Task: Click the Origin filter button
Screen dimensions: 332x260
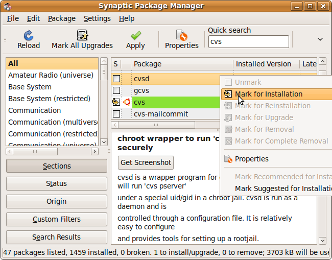Action: tap(57, 201)
